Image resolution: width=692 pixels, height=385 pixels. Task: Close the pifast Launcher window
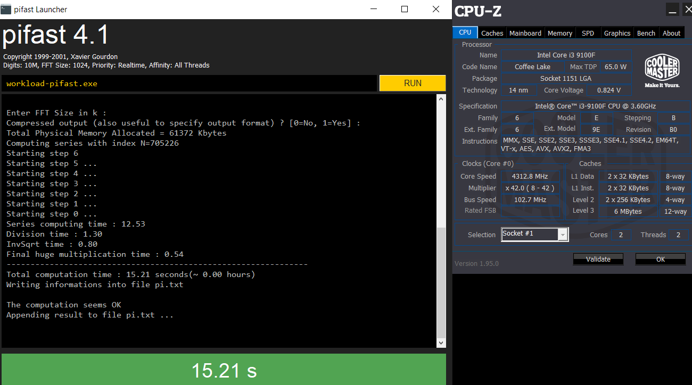(436, 10)
